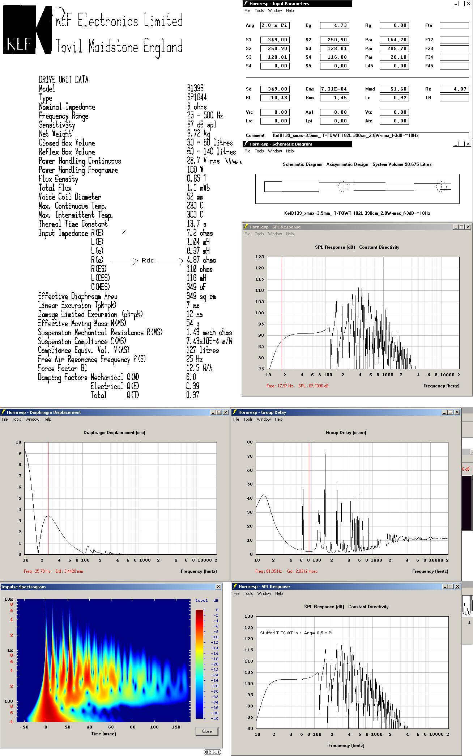The image size is (473, 756).
Task: Click the Le field showing 0,97
Action: click(x=394, y=98)
